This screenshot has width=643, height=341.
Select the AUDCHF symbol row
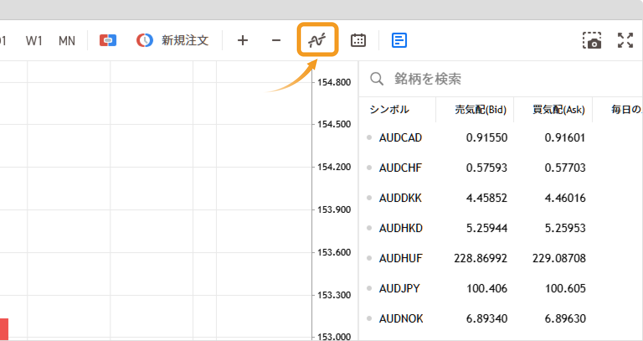501,168
